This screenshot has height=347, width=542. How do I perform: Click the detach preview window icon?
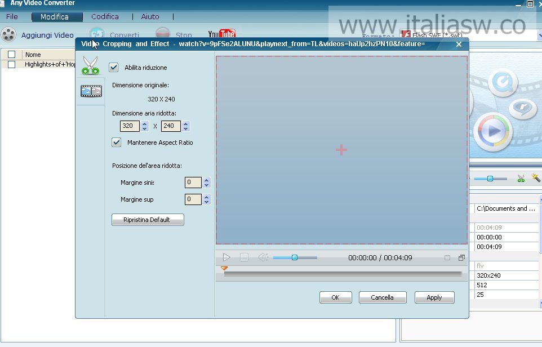point(461,258)
